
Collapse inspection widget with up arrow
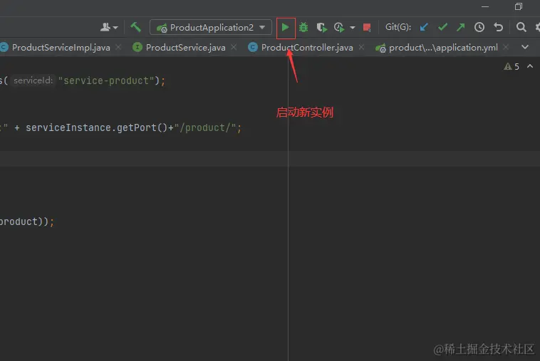[x=530, y=66]
